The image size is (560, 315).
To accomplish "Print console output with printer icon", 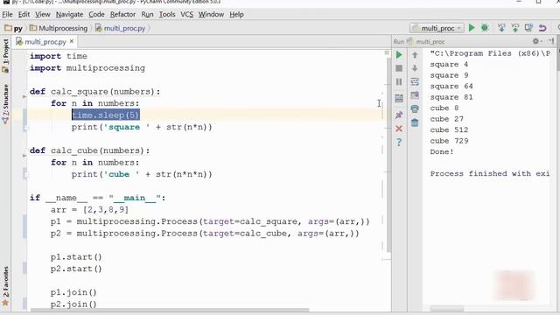I will [415, 108].
